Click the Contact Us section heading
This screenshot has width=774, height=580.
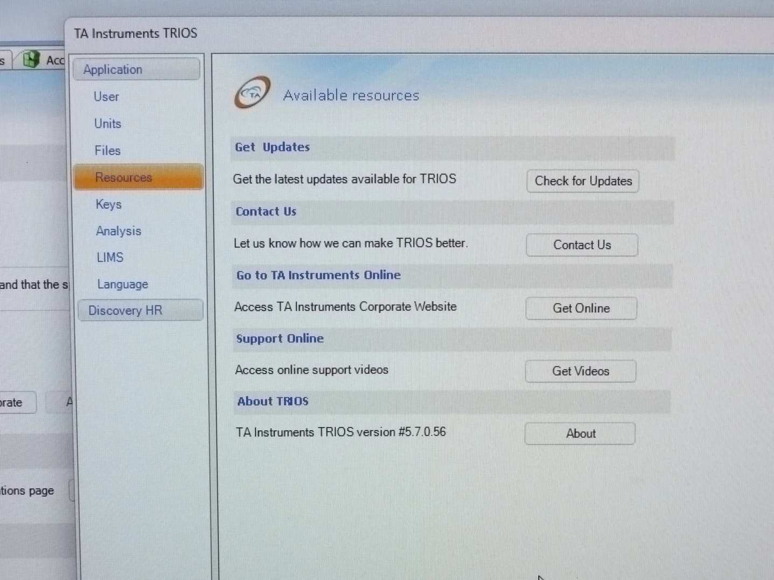(266, 211)
